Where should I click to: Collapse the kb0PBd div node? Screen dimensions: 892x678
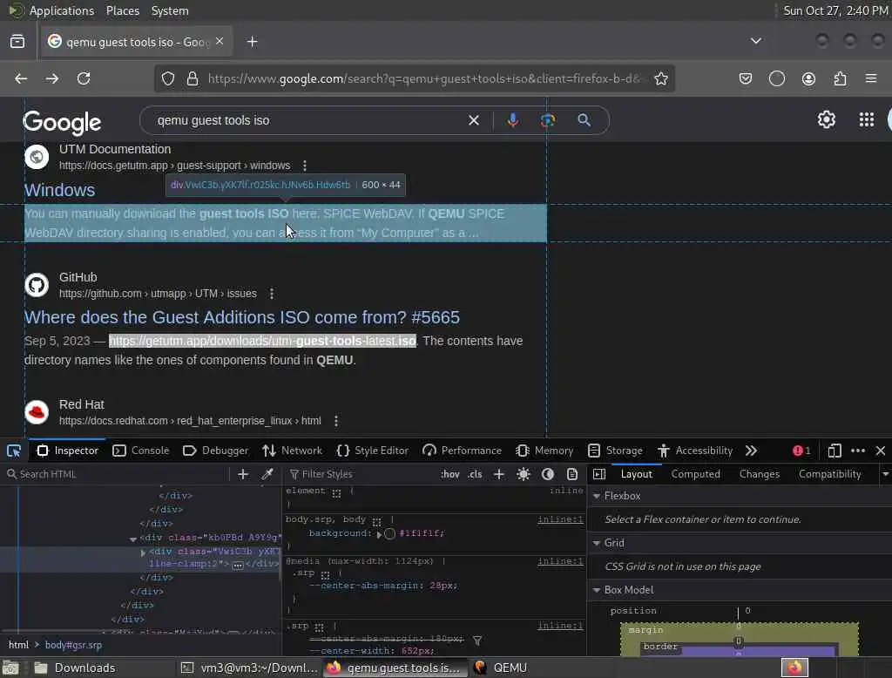point(133,539)
